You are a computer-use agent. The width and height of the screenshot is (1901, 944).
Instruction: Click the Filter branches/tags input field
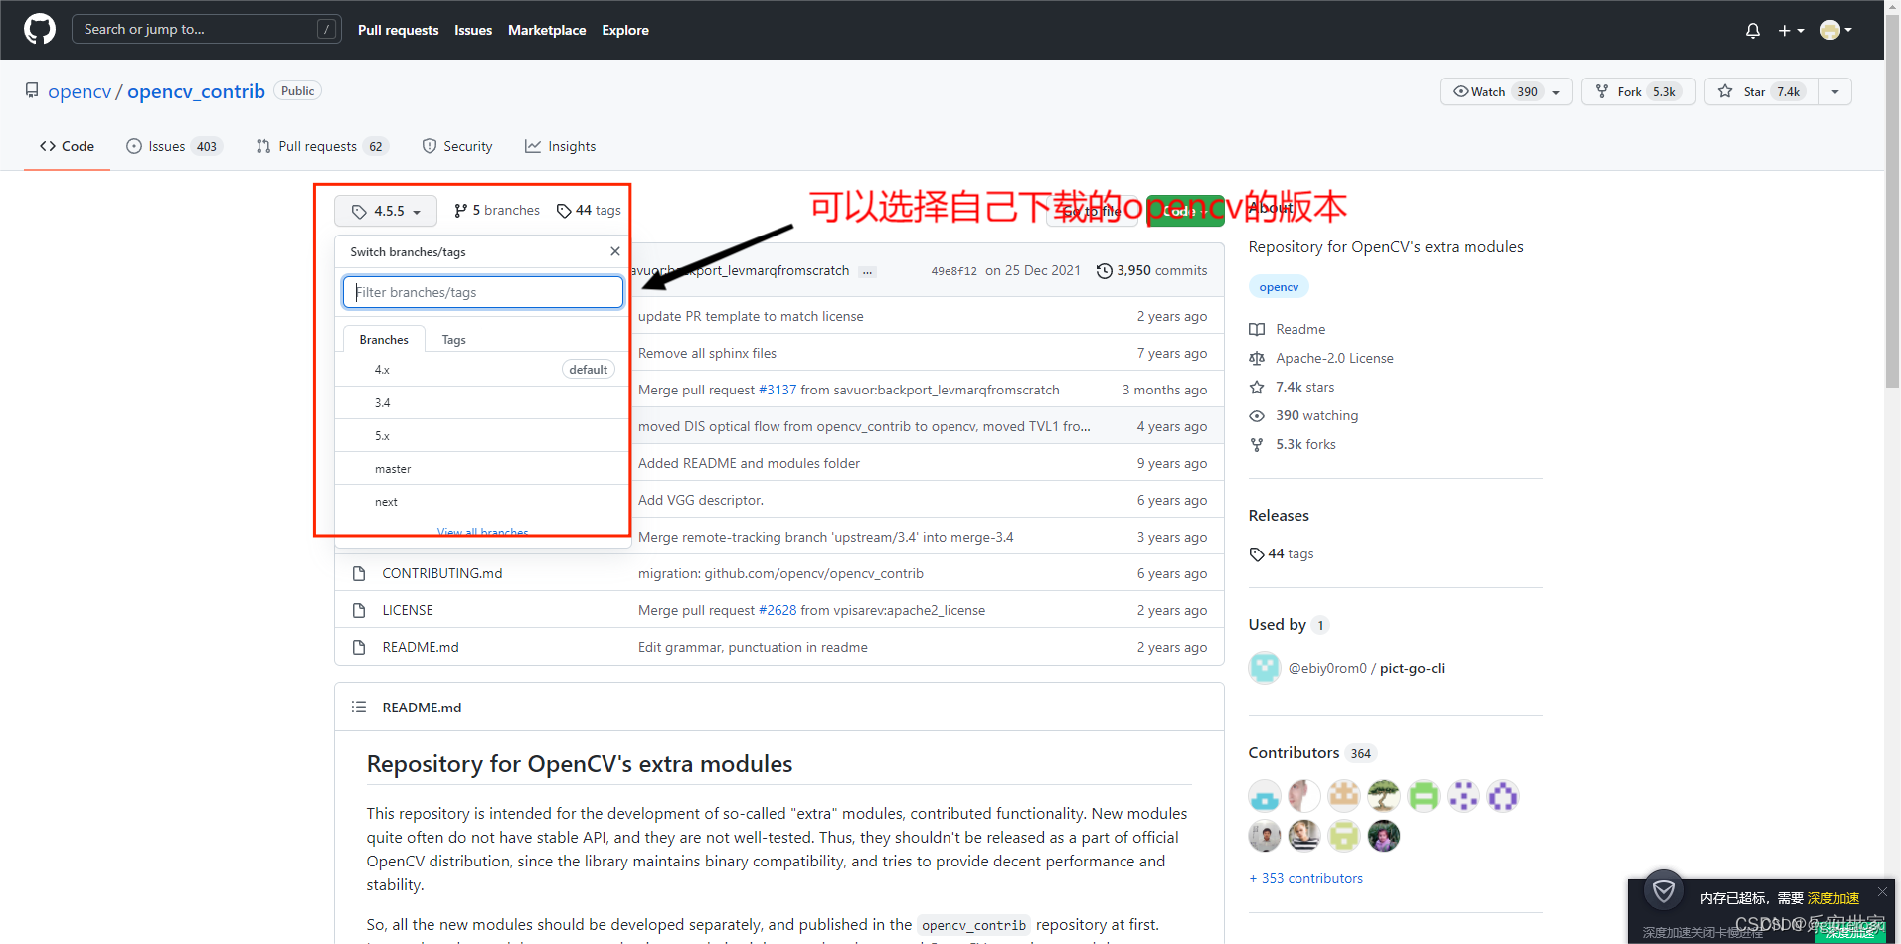(x=482, y=291)
